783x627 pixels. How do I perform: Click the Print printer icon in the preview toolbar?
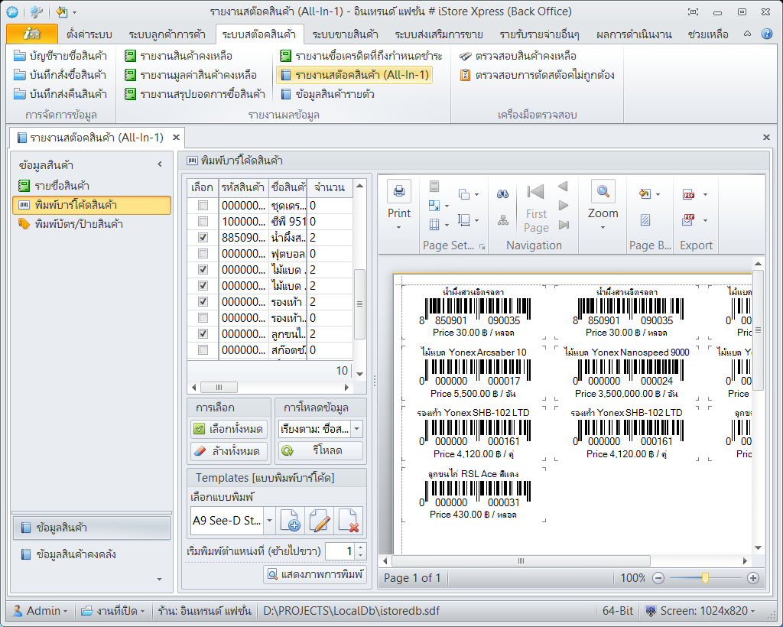click(399, 190)
